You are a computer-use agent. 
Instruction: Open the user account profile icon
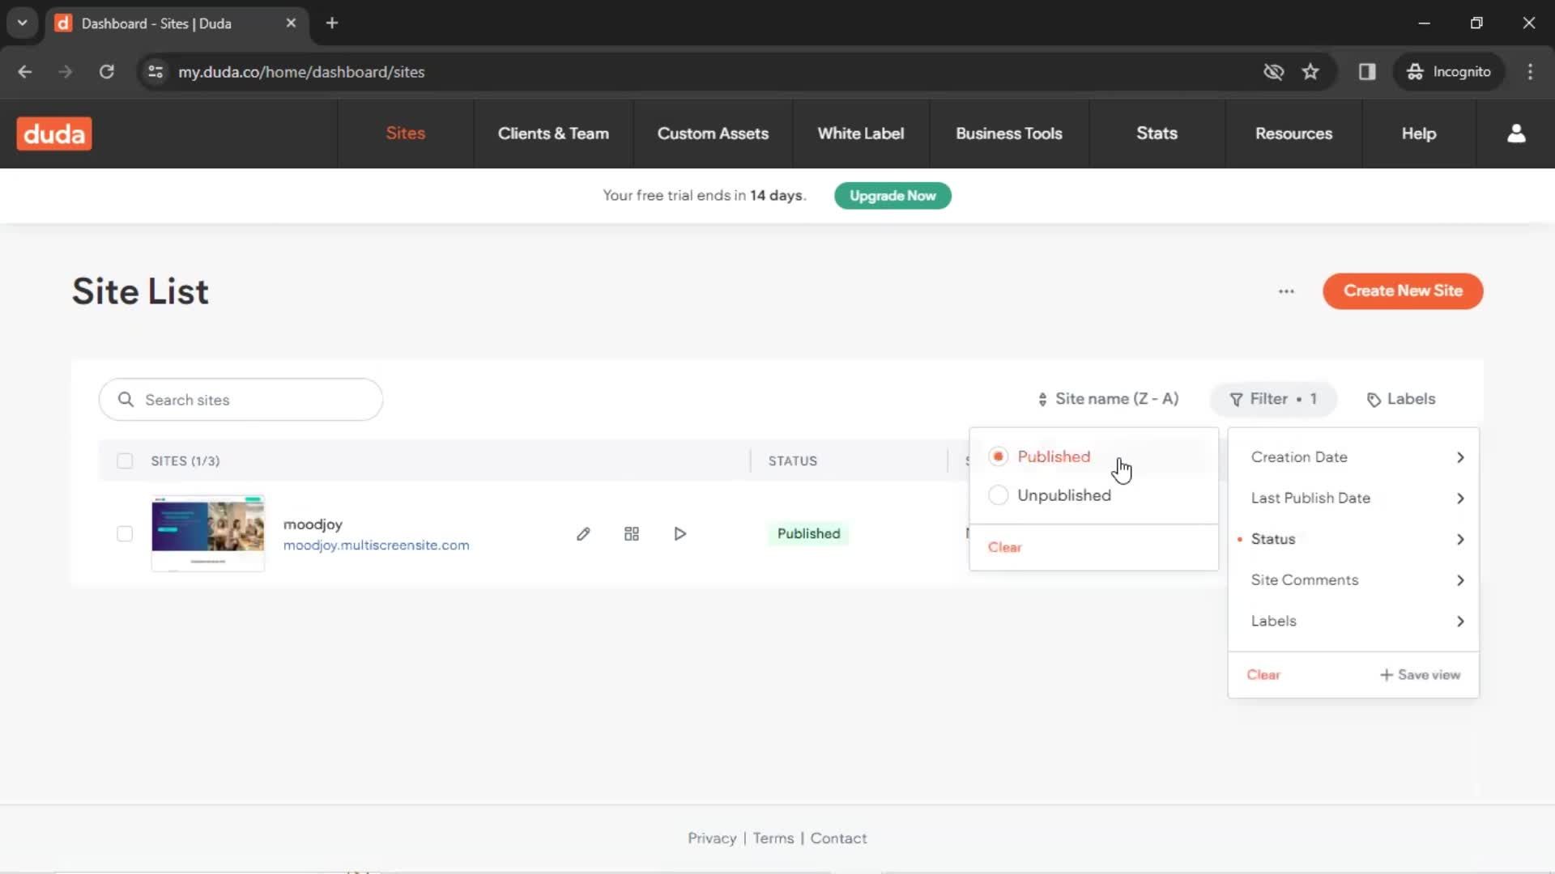pos(1516,134)
